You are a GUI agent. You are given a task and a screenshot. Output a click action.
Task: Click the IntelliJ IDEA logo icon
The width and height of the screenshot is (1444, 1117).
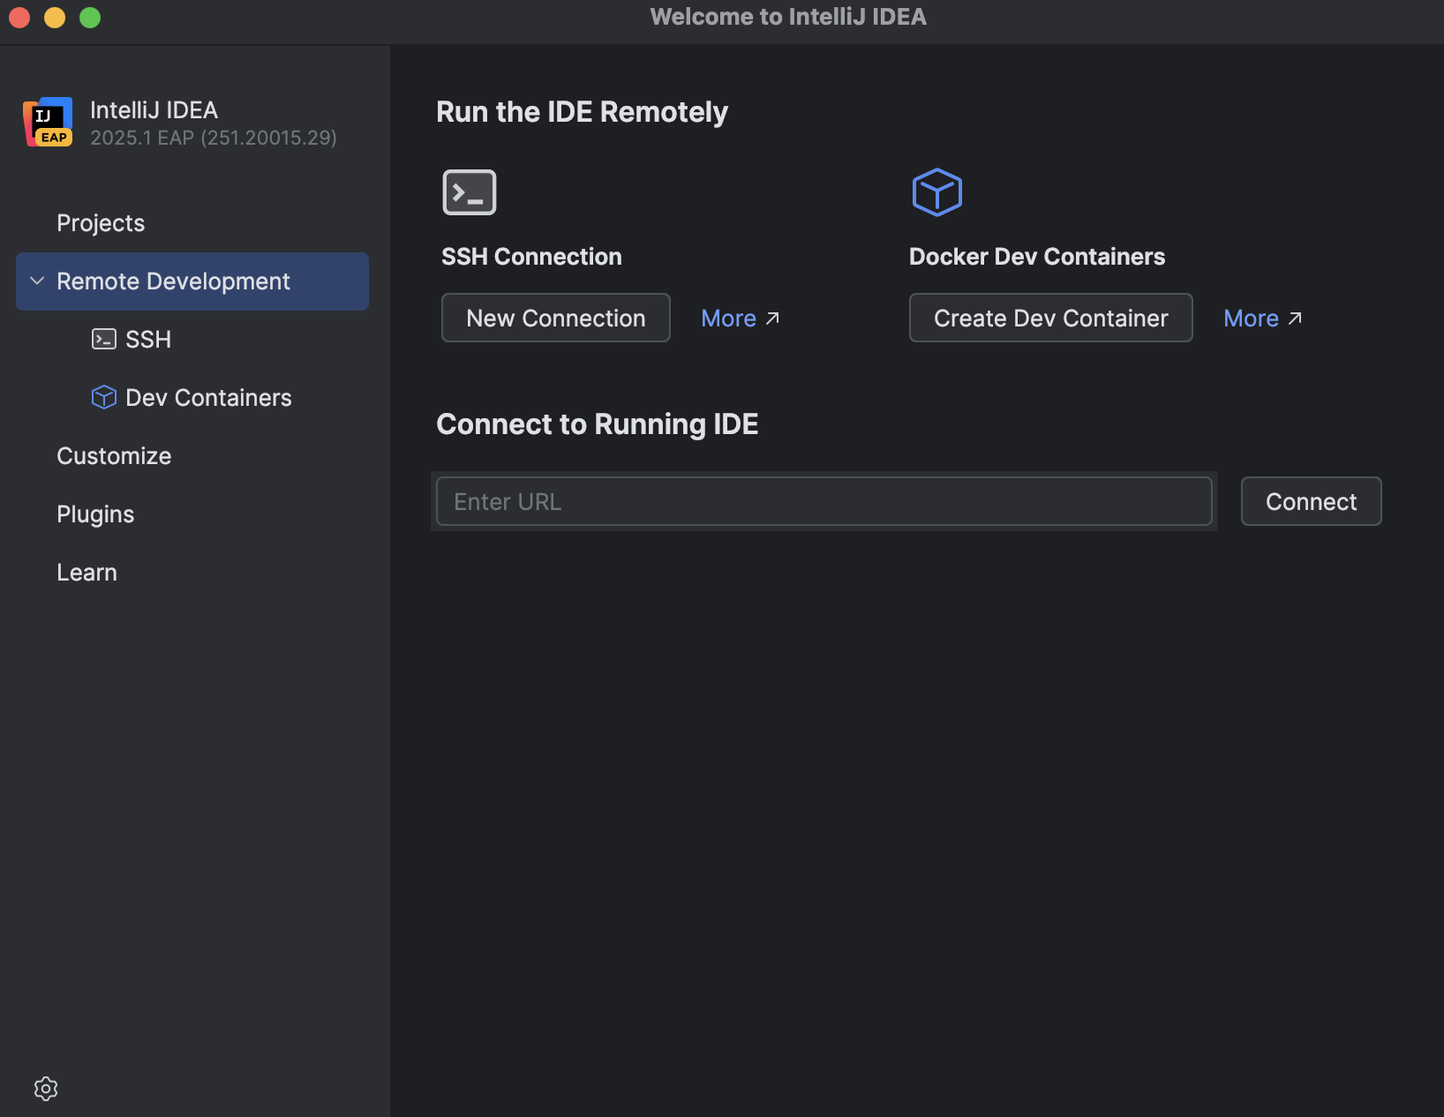(48, 122)
